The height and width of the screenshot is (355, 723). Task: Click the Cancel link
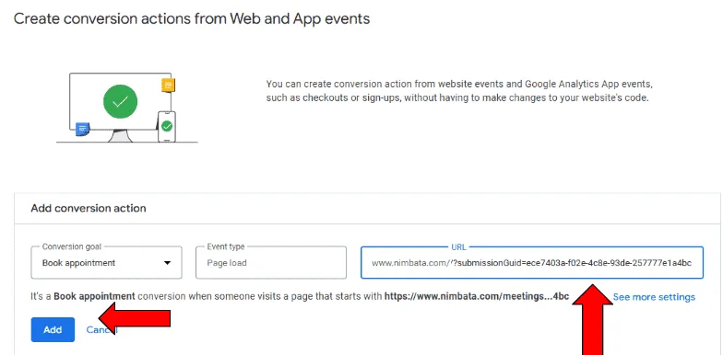(x=101, y=329)
